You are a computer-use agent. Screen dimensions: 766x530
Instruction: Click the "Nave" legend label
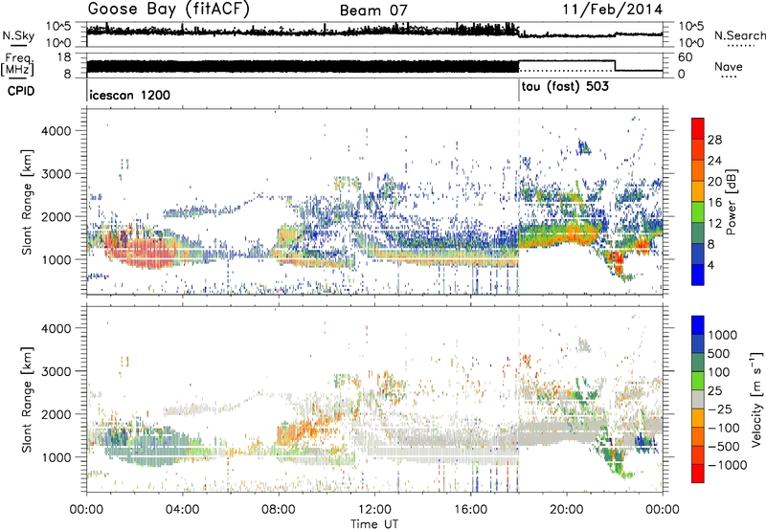pyautogui.click(x=729, y=66)
